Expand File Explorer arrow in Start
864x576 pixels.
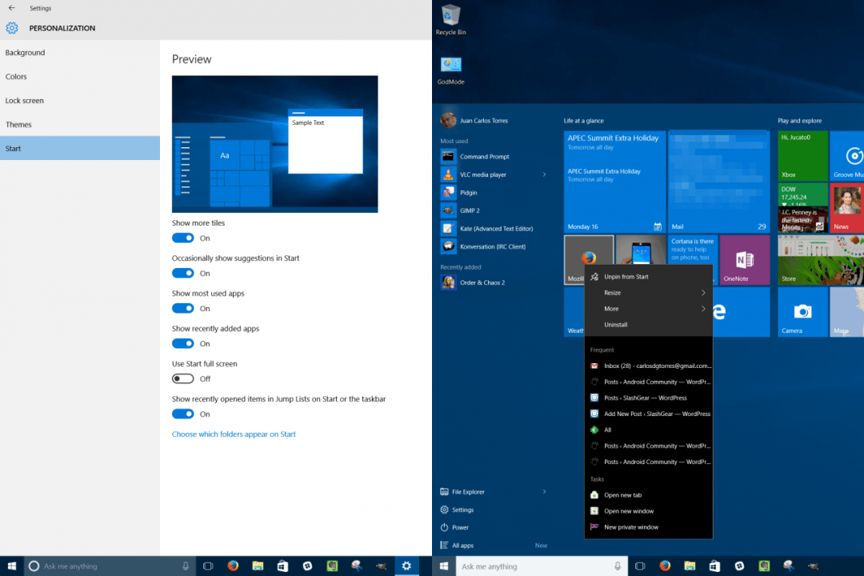pyautogui.click(x=545, y=492)
